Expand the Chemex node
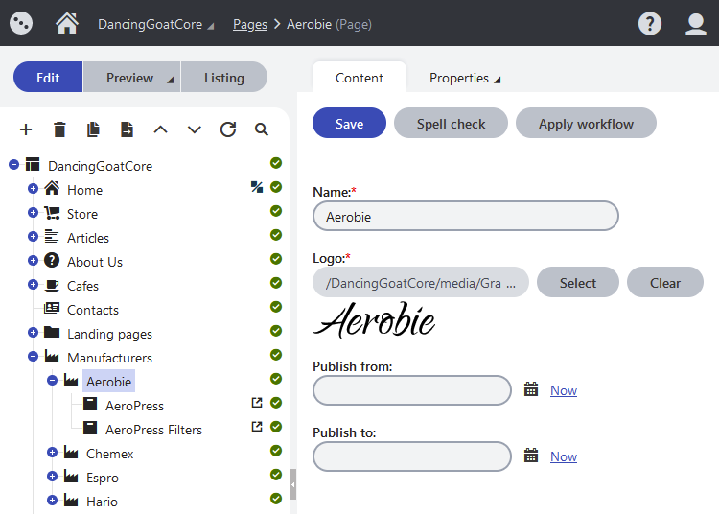This screenshot has height=514, width=719. point(52,452)
